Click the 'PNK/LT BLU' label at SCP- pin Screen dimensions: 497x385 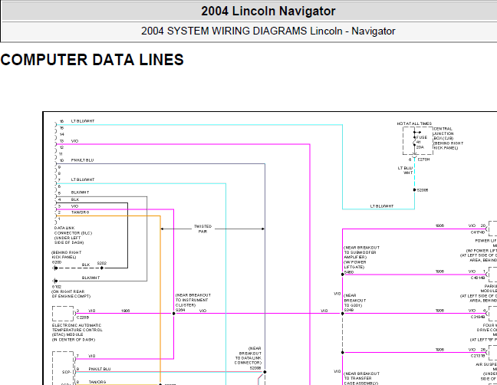(x=100, y=369)
